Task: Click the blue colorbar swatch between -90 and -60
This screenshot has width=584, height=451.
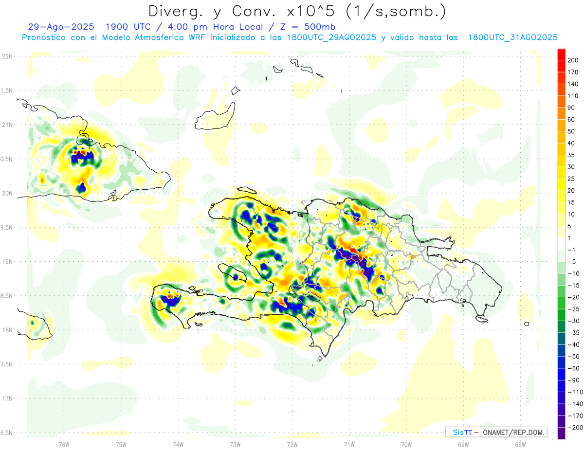Action: [561, 374]
